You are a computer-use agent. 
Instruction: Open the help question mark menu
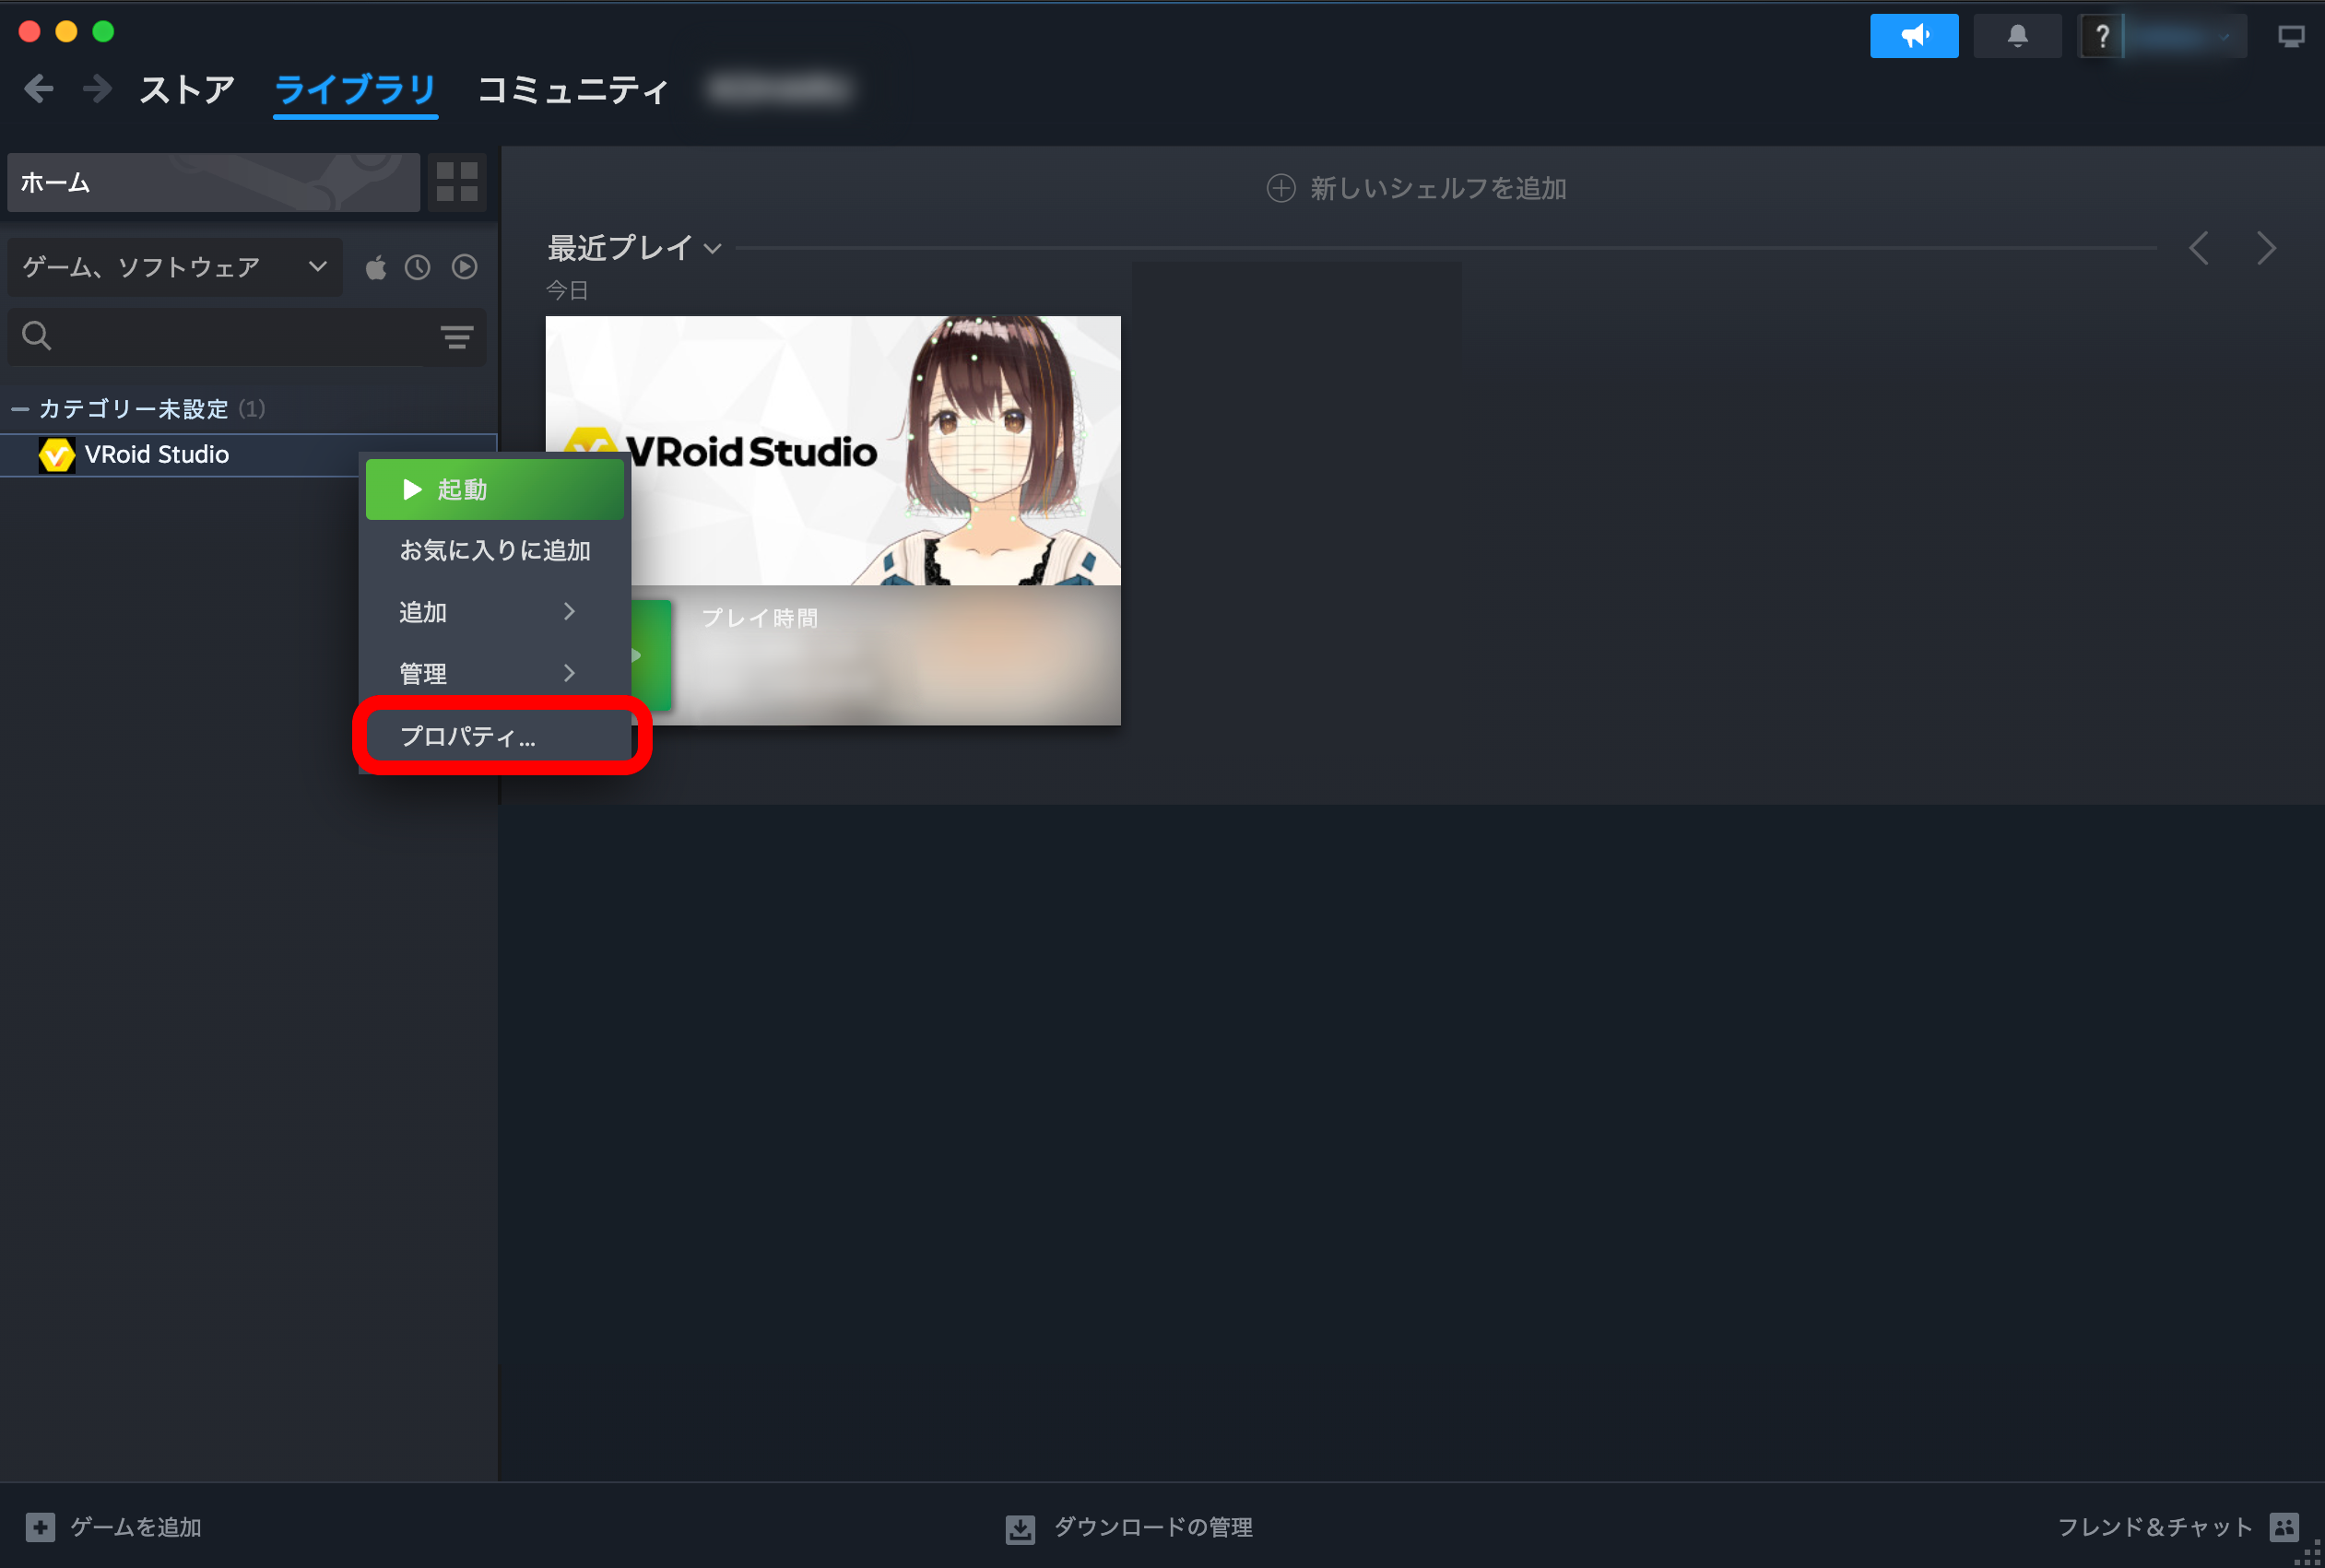(2101, 36)
